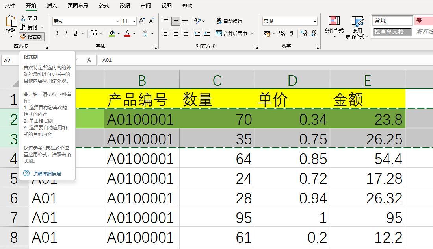Click the Copy button
The width and height of the screenshot is (433, 249).
tap(29, 27)
